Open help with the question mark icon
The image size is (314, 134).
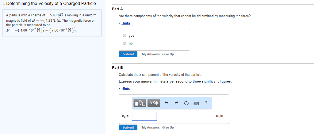click(206, 103)
